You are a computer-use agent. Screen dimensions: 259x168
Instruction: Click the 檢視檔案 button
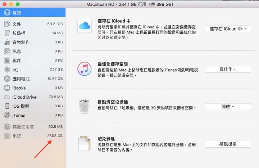pyautogui.click(x=228, y=144)
